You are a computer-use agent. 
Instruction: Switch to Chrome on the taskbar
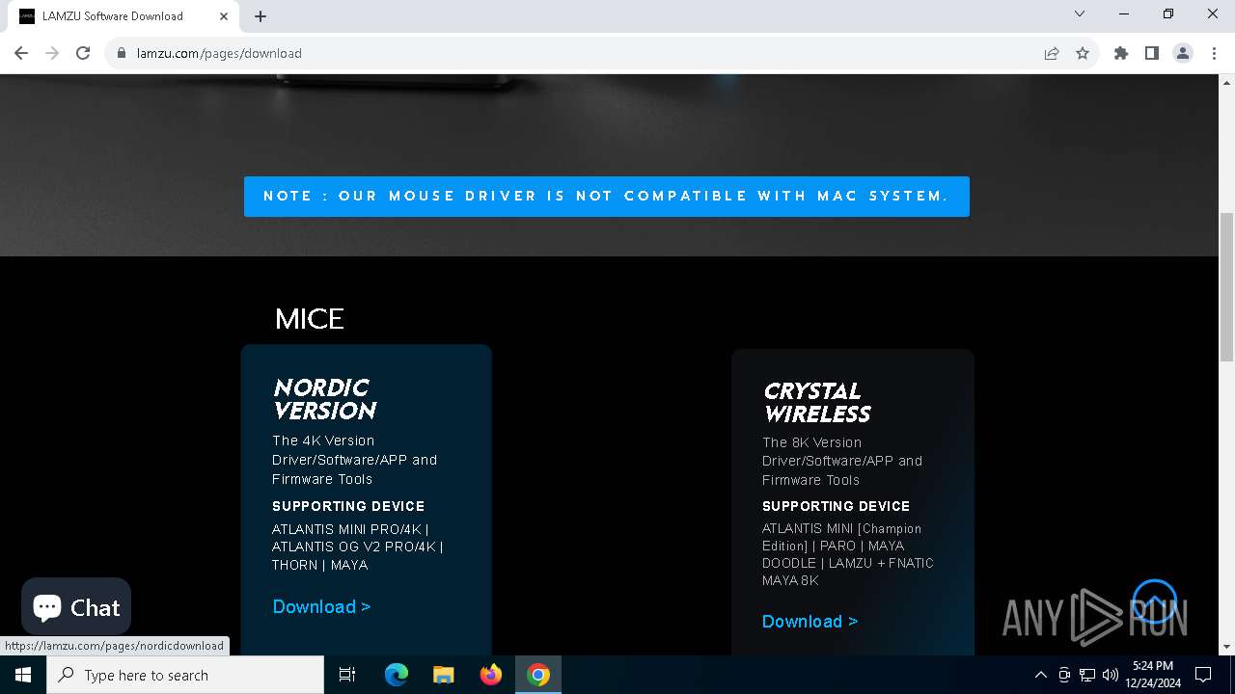tap(538, 675)
